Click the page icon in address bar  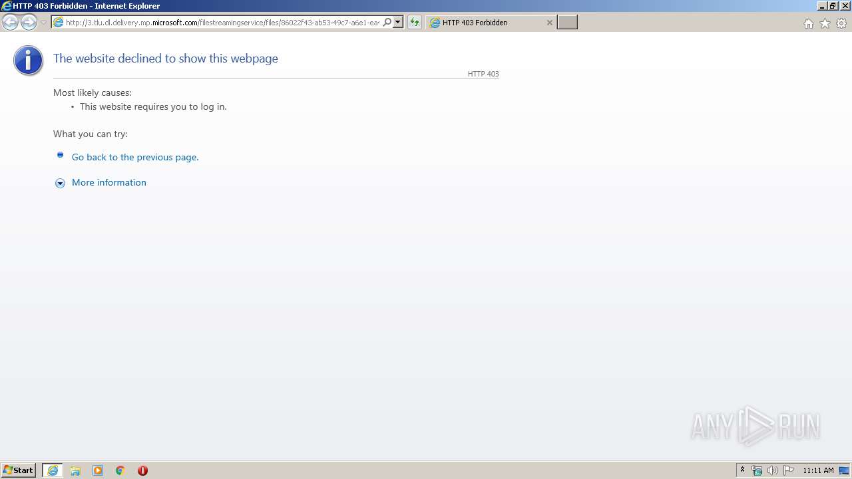click(x=58, y=23)
